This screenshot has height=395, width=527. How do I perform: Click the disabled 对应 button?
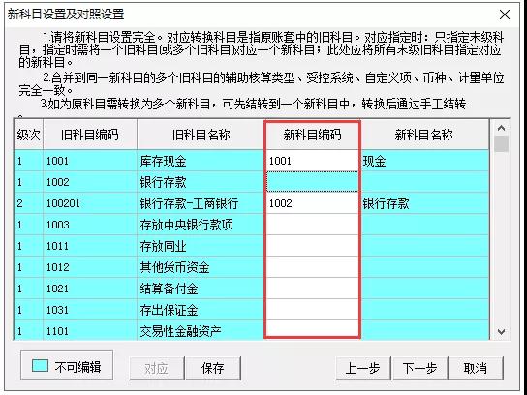click(157, 368)
